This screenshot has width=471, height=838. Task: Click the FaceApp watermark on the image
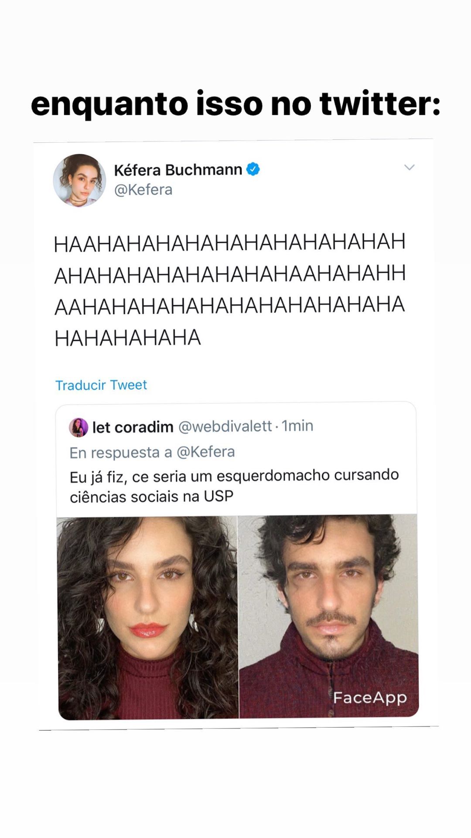click(x=370, y=698)
